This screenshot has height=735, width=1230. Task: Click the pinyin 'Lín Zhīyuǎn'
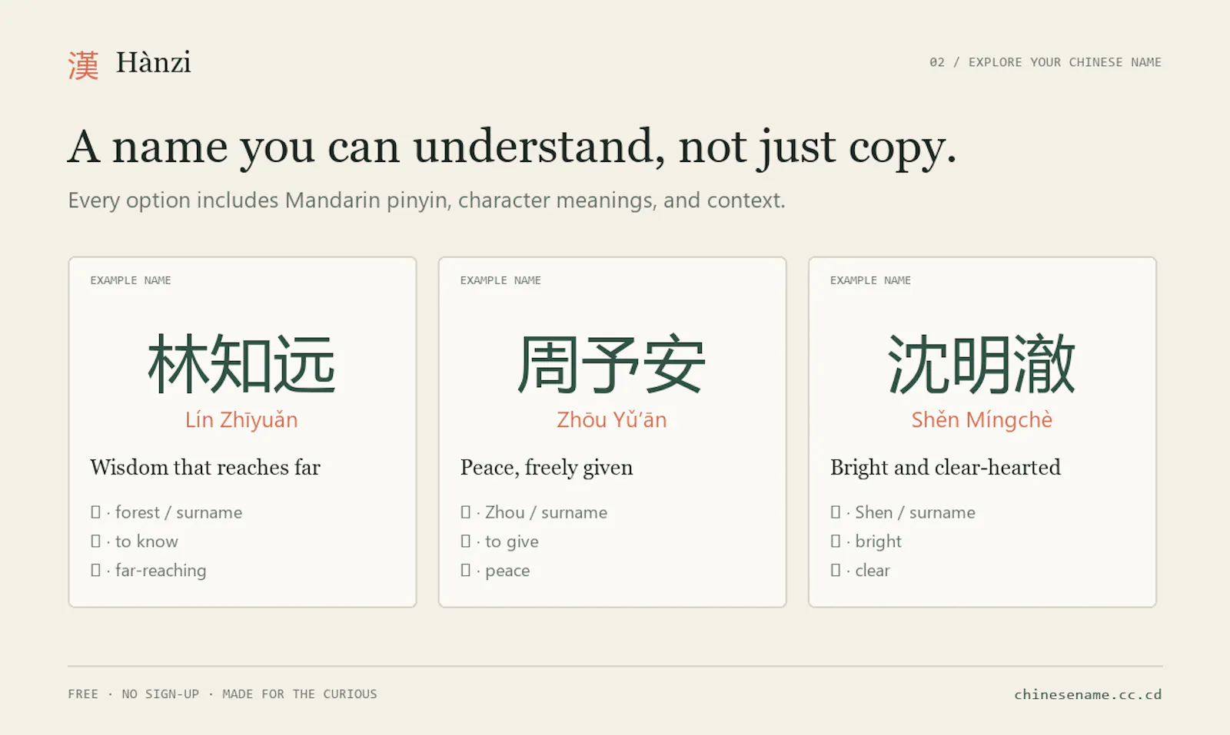click(x=241, y=420)
